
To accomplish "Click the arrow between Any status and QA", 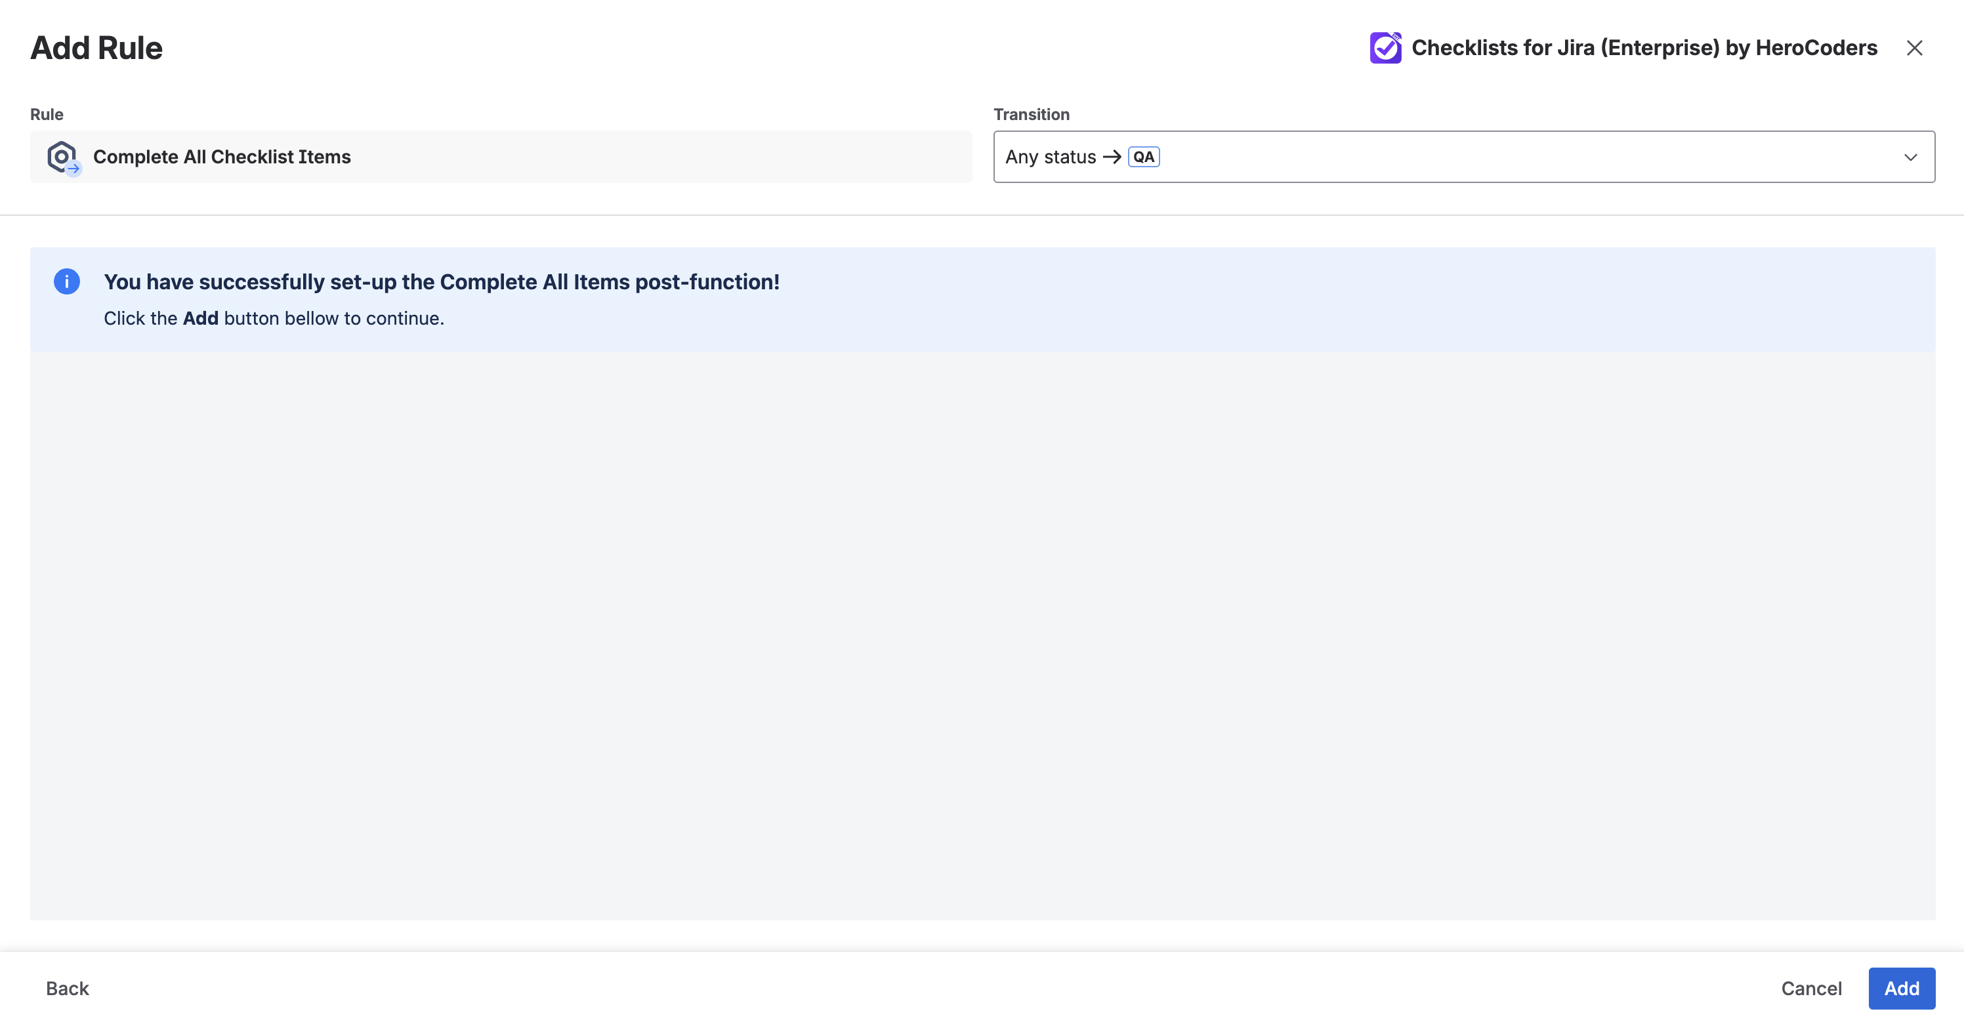I will [1112, 157].
